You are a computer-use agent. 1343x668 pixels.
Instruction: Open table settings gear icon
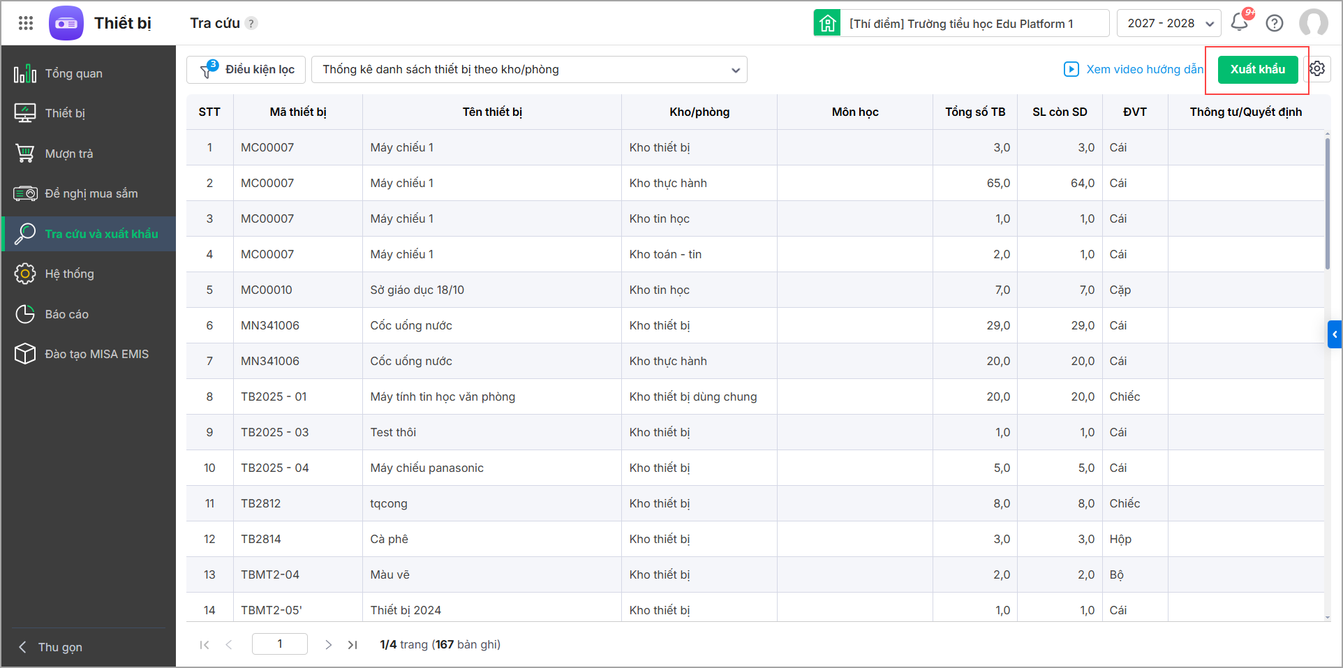(1317, 68)
